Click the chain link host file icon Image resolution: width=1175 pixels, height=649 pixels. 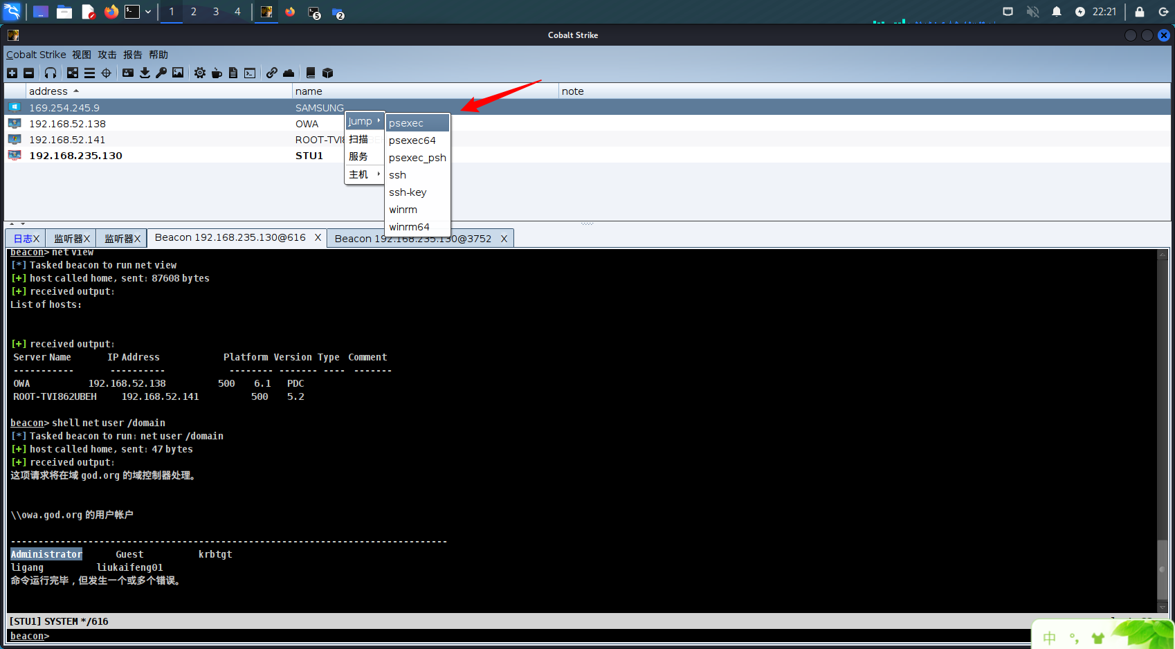(x=272, y=73)
